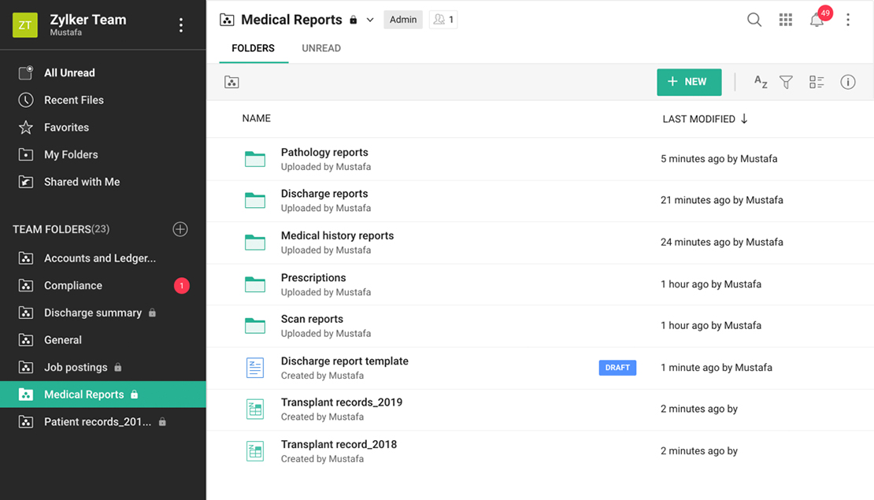This screenshot has height=500, width=874.
Task: Open the top-right more options menu
Action: pos(848,20)
